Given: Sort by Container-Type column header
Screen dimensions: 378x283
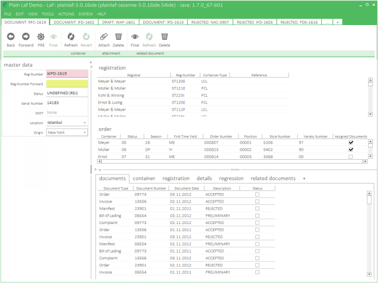Looking at the screenshot, I should pyautogui.click(x=215, y=75).
